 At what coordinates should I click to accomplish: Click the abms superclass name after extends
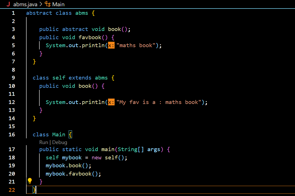101,78
